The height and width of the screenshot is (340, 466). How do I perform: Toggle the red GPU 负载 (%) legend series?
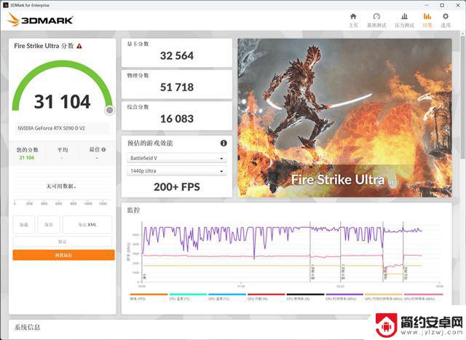click(266, 297)
